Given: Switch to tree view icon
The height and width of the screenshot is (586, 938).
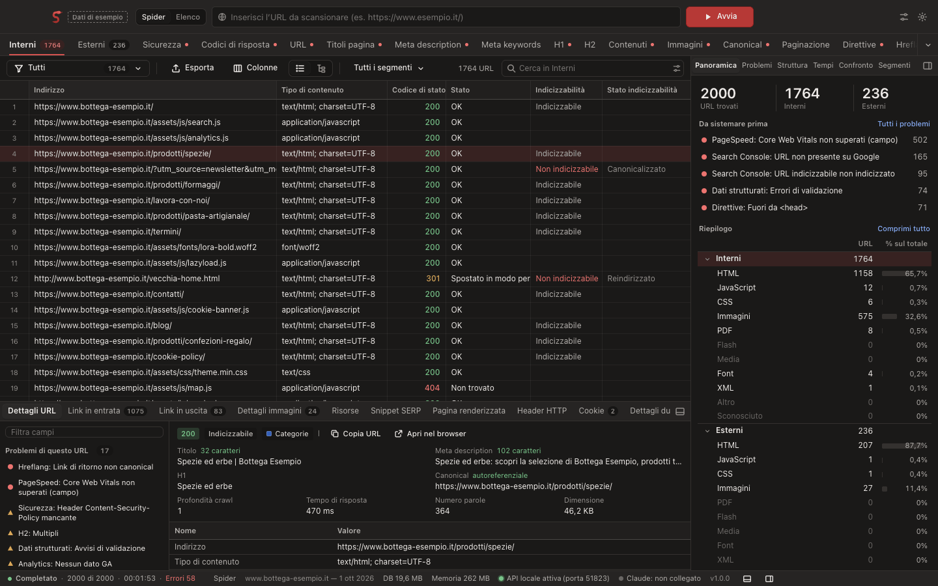Looking at the screenshot, I should tap(321, 68).
